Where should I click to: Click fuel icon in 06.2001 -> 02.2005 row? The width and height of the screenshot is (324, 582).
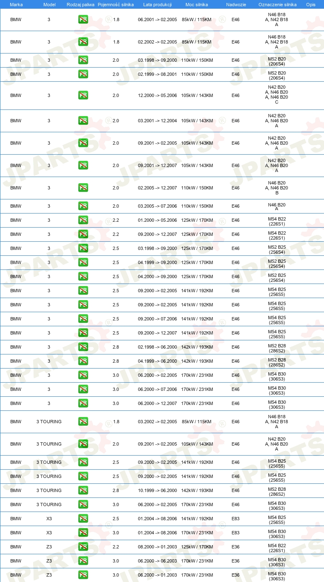click(83, 19)
